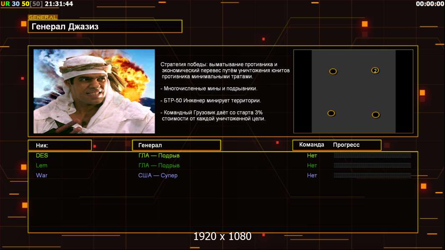Click the 21:31:44 clock in top bar

[x=59, y=4]
